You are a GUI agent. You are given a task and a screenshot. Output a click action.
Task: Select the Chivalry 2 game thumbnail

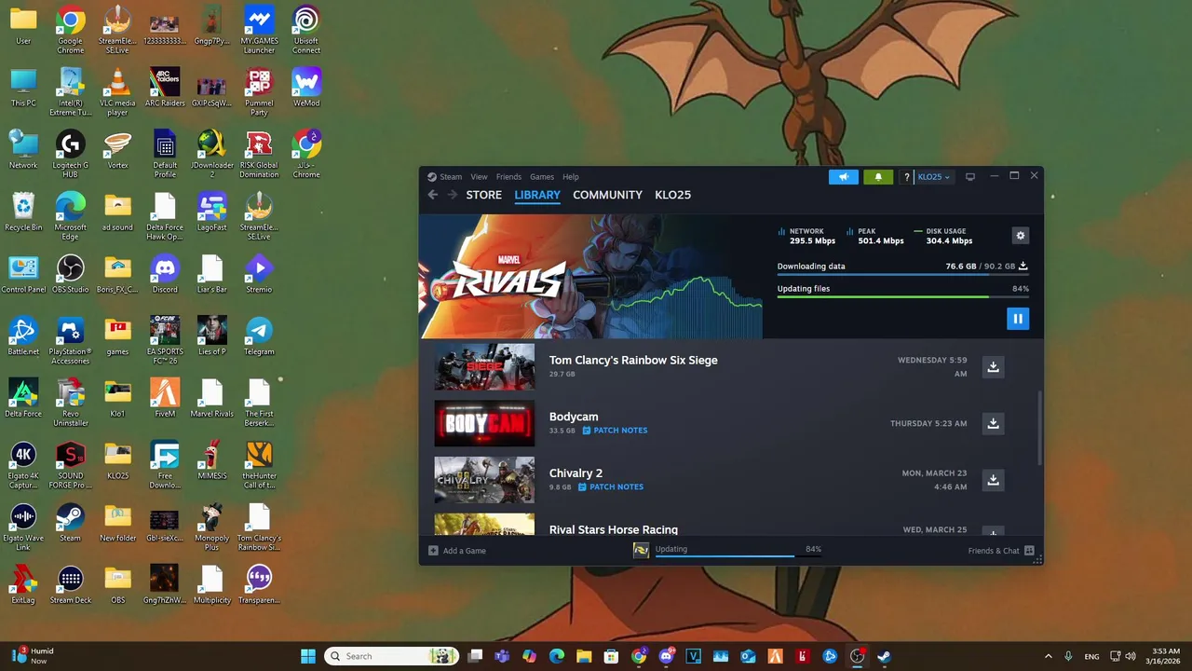pyautogui.click(x=484, y=480)
